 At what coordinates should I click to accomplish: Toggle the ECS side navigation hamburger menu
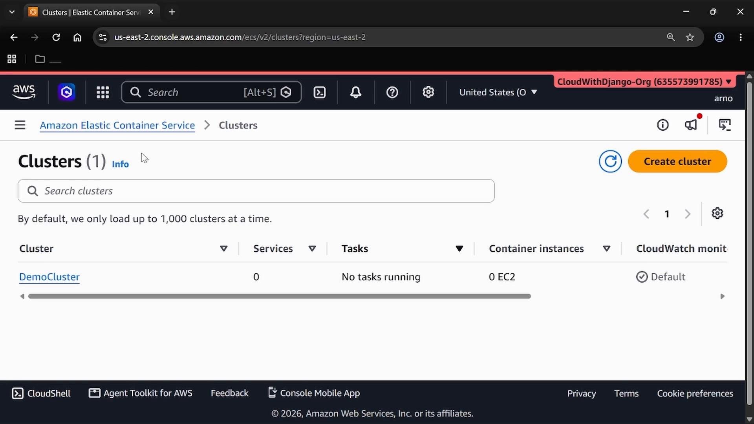tap(20, 125)
